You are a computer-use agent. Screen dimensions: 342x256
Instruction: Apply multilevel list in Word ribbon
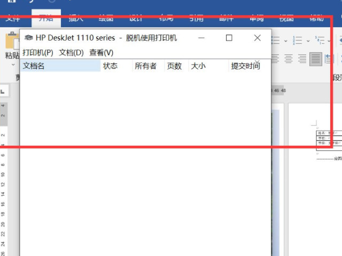320,41
